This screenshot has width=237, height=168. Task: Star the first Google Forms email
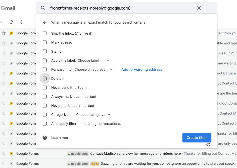coord(4,33)
